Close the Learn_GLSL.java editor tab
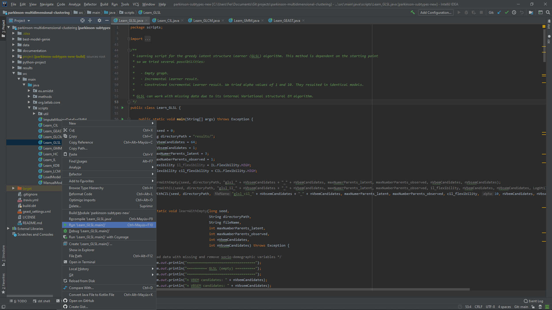Screen dimensions: 552x310 pos(146,20)
